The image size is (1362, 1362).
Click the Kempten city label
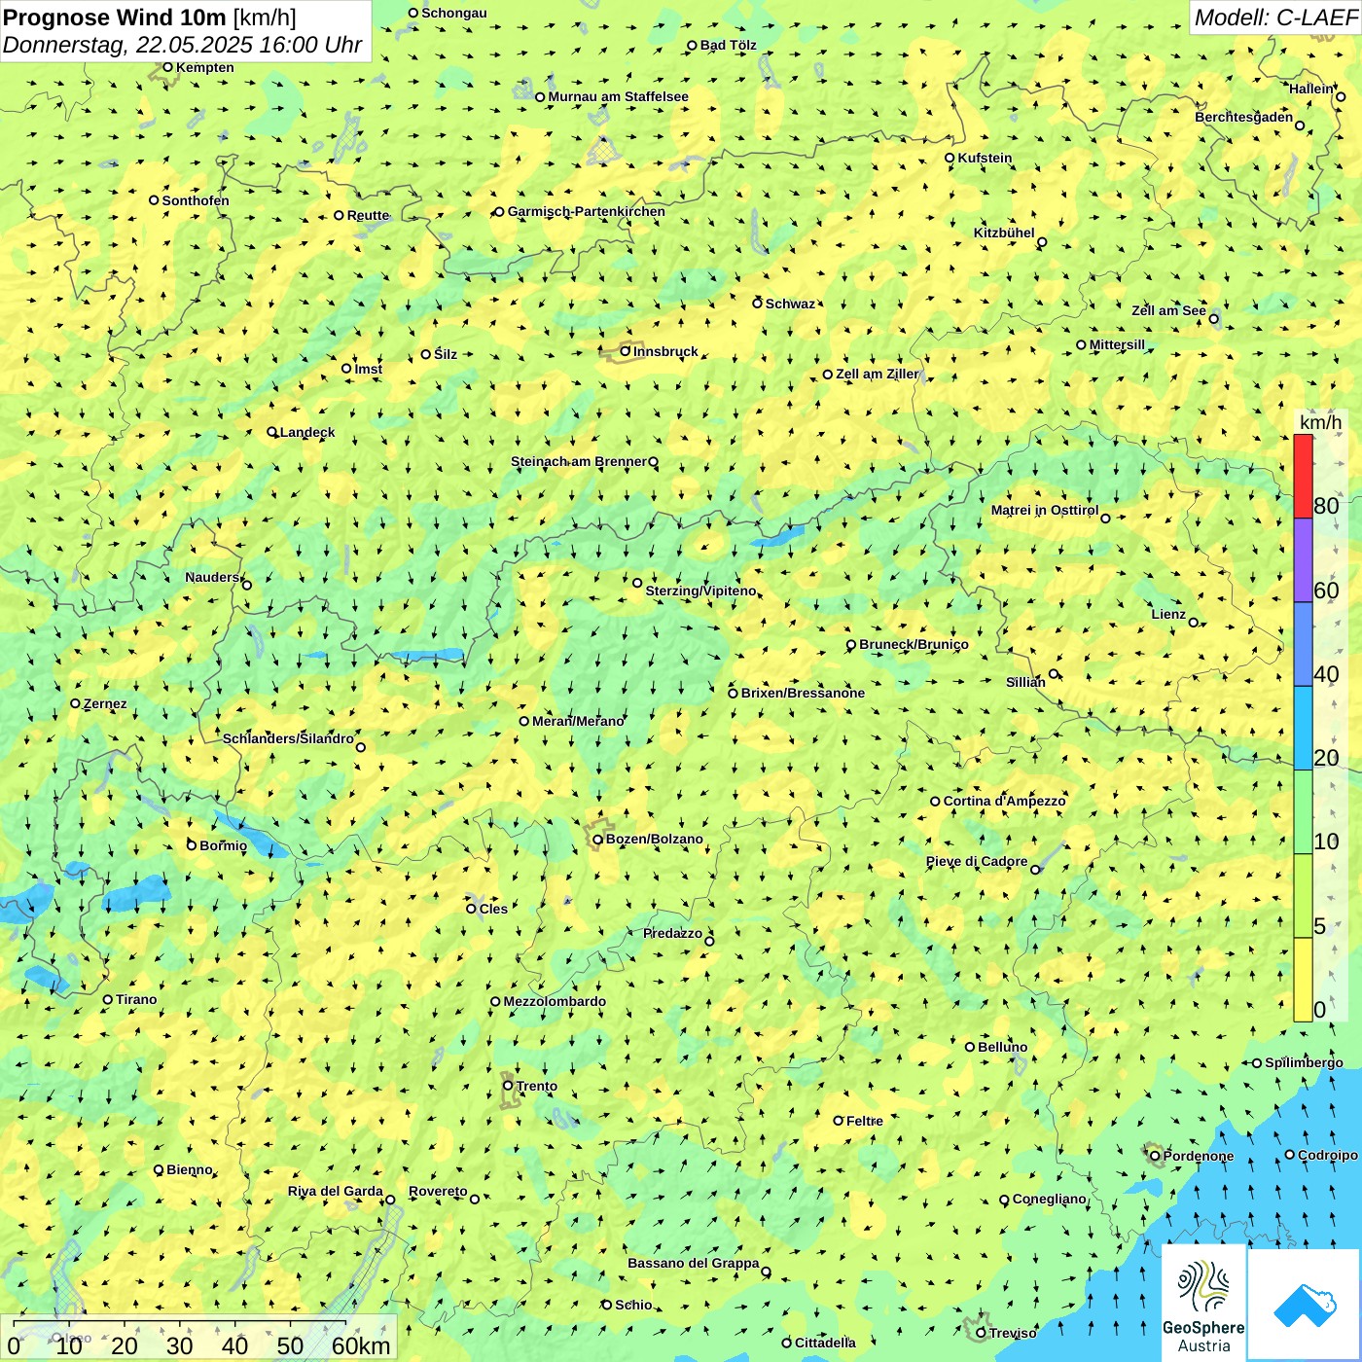(x=205, y=67)
